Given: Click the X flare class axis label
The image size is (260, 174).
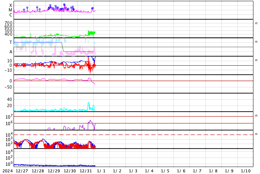Looking at the screenshot, I should [x=11, y=5].
